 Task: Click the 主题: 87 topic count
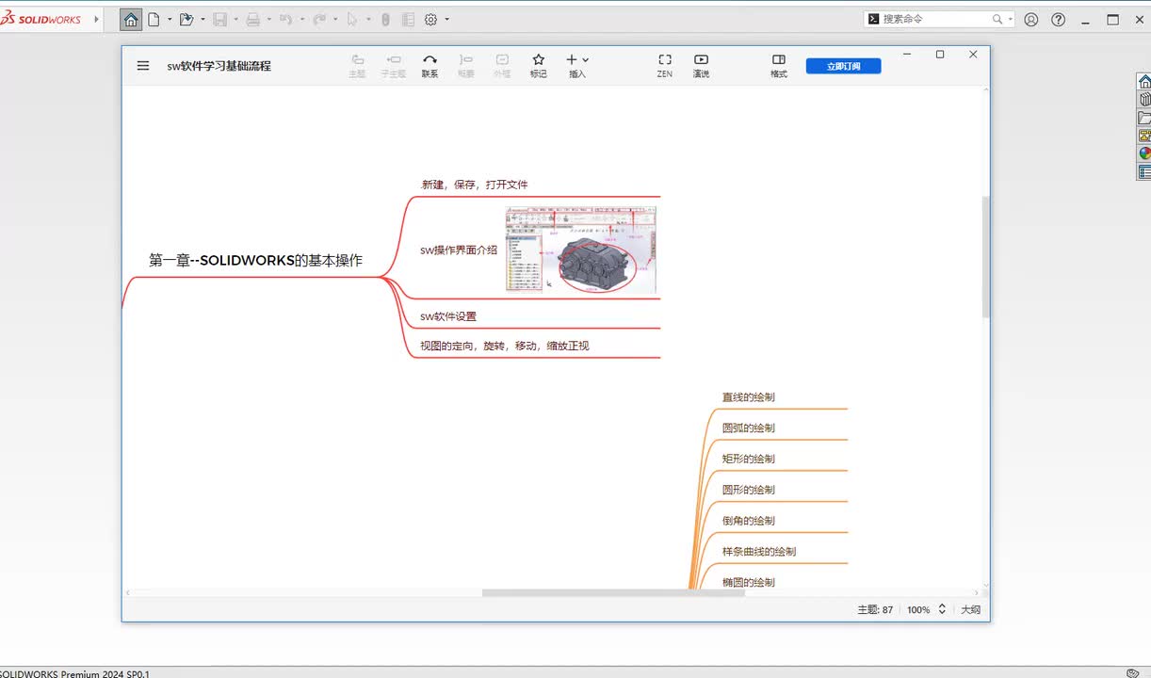[x=875, y=610]
